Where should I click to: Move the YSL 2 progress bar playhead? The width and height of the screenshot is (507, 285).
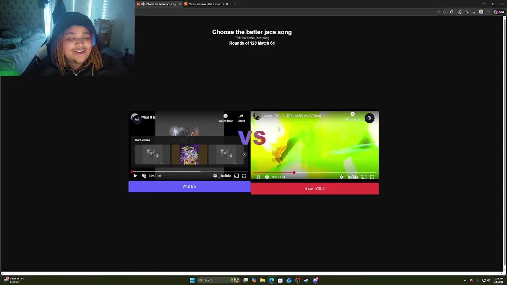(294, 173)
